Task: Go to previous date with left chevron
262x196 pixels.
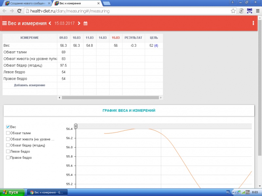Action: tap(50, 24)
